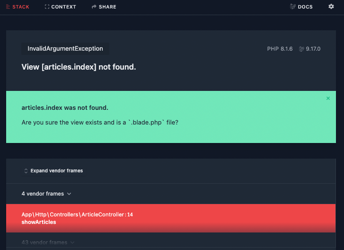The height and width of the screenshot is (250, 344).
Task: Click the Context brackets icon
Action: [47, 7]
